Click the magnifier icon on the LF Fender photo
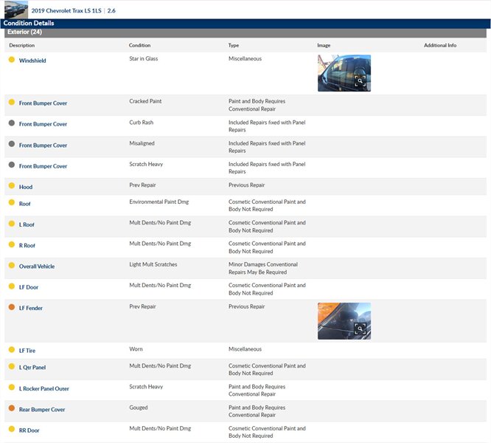The height and width of the screenshot is (443, 491). [360, 329]
